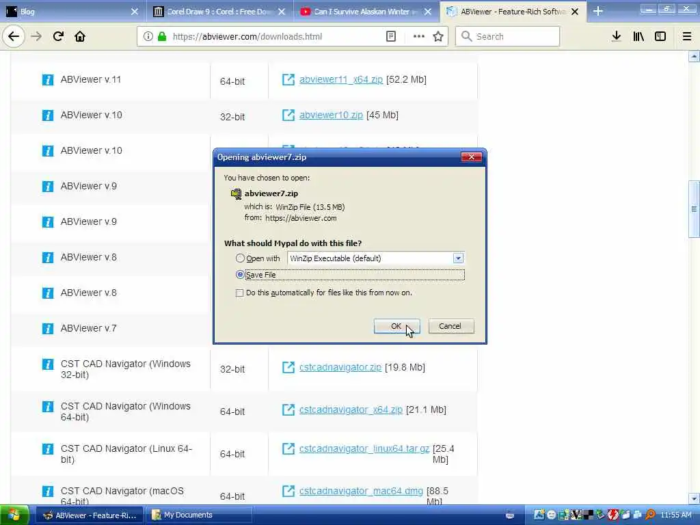Click info icon beside ABViewer v.7

[x=48, y=329]
